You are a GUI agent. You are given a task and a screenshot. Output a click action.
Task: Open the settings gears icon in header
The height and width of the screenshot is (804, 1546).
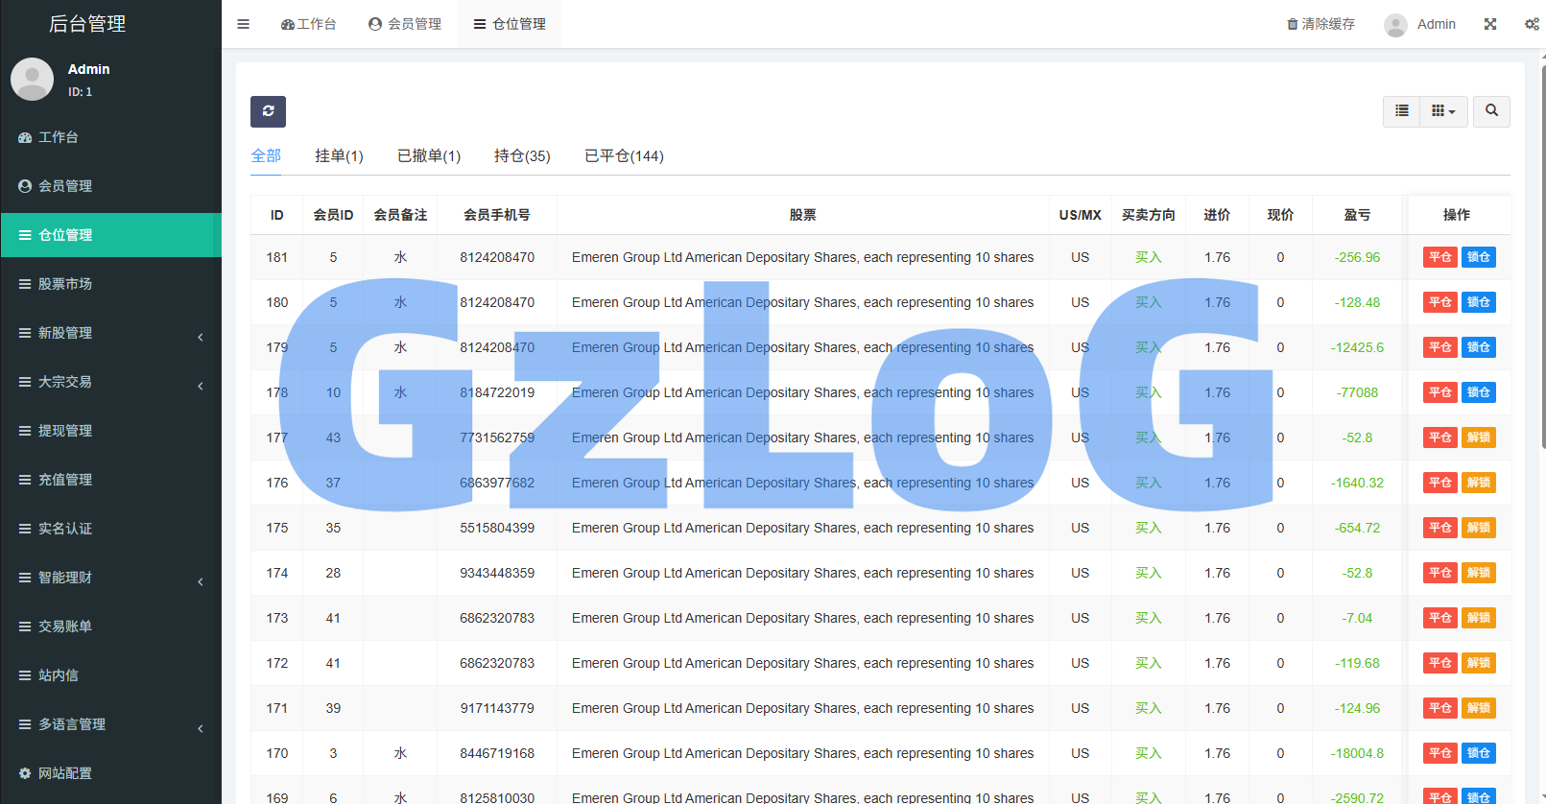pos(1532,24)
